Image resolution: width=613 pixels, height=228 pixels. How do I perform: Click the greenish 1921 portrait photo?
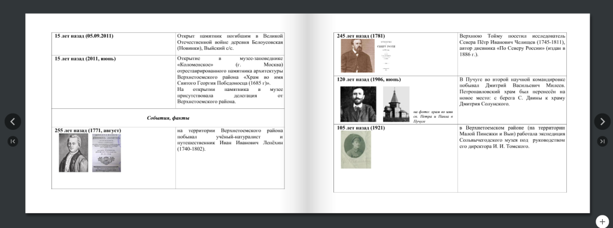(x=356, y=150)
